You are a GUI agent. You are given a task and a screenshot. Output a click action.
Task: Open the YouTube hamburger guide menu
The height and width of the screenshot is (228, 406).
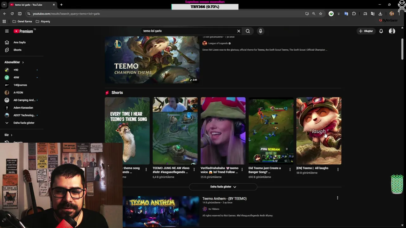7,31
